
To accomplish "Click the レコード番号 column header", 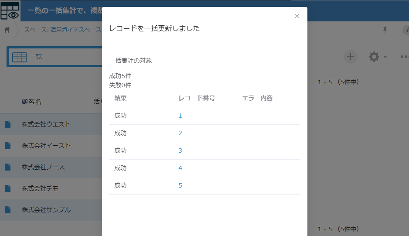I will 197,98.
